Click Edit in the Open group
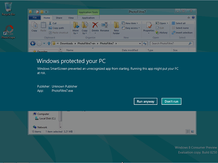Image resolution: width=218 pixels, height=163 pixels. click(160, 28)
